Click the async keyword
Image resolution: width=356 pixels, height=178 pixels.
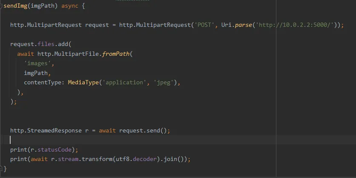[70, 6]
